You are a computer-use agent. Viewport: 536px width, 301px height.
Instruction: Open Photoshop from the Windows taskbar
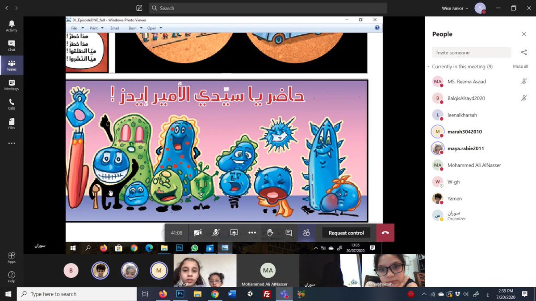point(180,294)
